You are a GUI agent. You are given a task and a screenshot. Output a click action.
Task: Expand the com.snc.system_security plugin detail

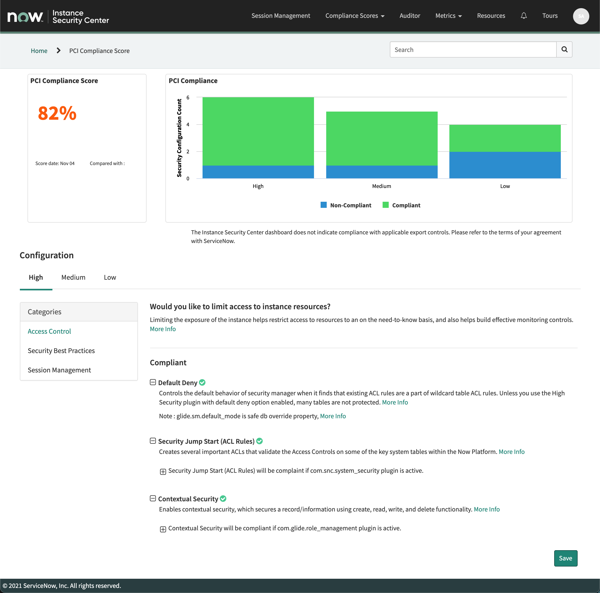tap(163, 471)
